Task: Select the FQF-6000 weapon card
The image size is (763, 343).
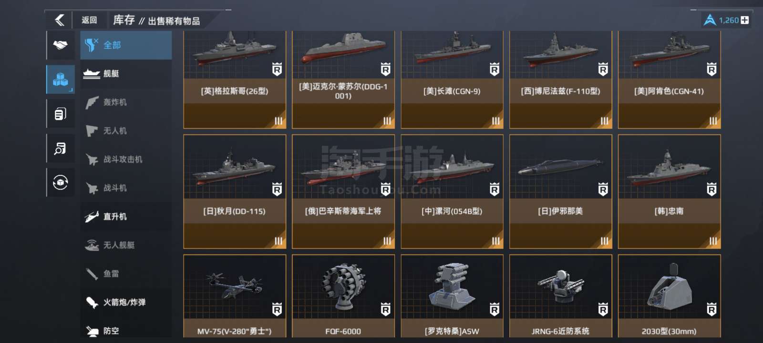Action: 343,296
